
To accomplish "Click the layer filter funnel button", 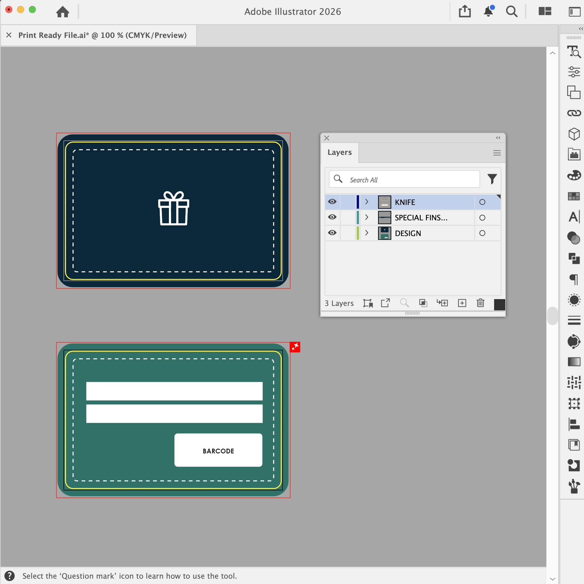I will tap(492, 179).
